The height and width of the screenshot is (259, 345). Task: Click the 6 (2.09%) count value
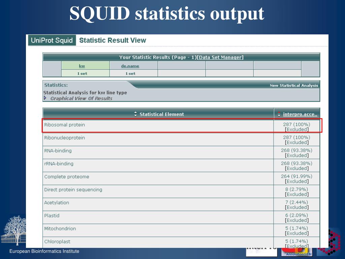[x=296, y=215]
